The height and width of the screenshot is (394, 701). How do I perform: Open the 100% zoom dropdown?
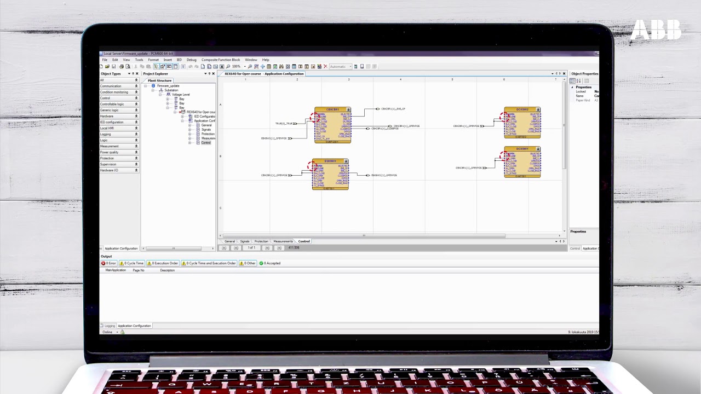click(x=245, y=66)
